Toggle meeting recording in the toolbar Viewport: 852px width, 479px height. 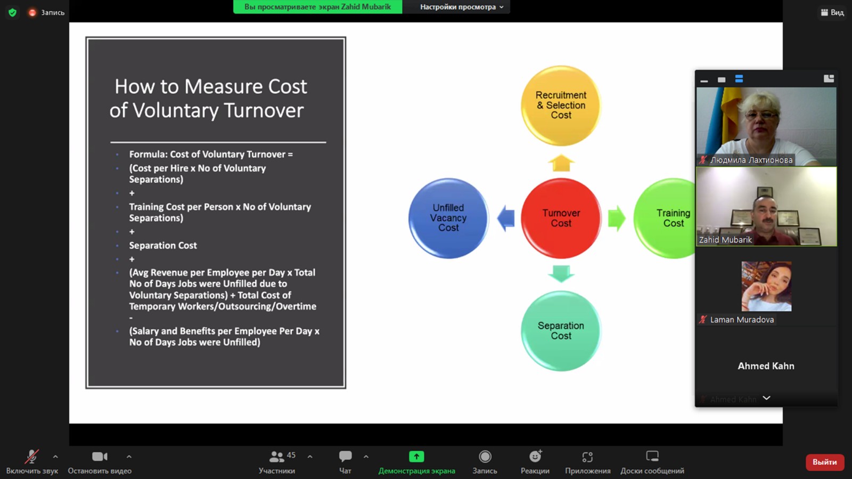[x=485, y=461]
